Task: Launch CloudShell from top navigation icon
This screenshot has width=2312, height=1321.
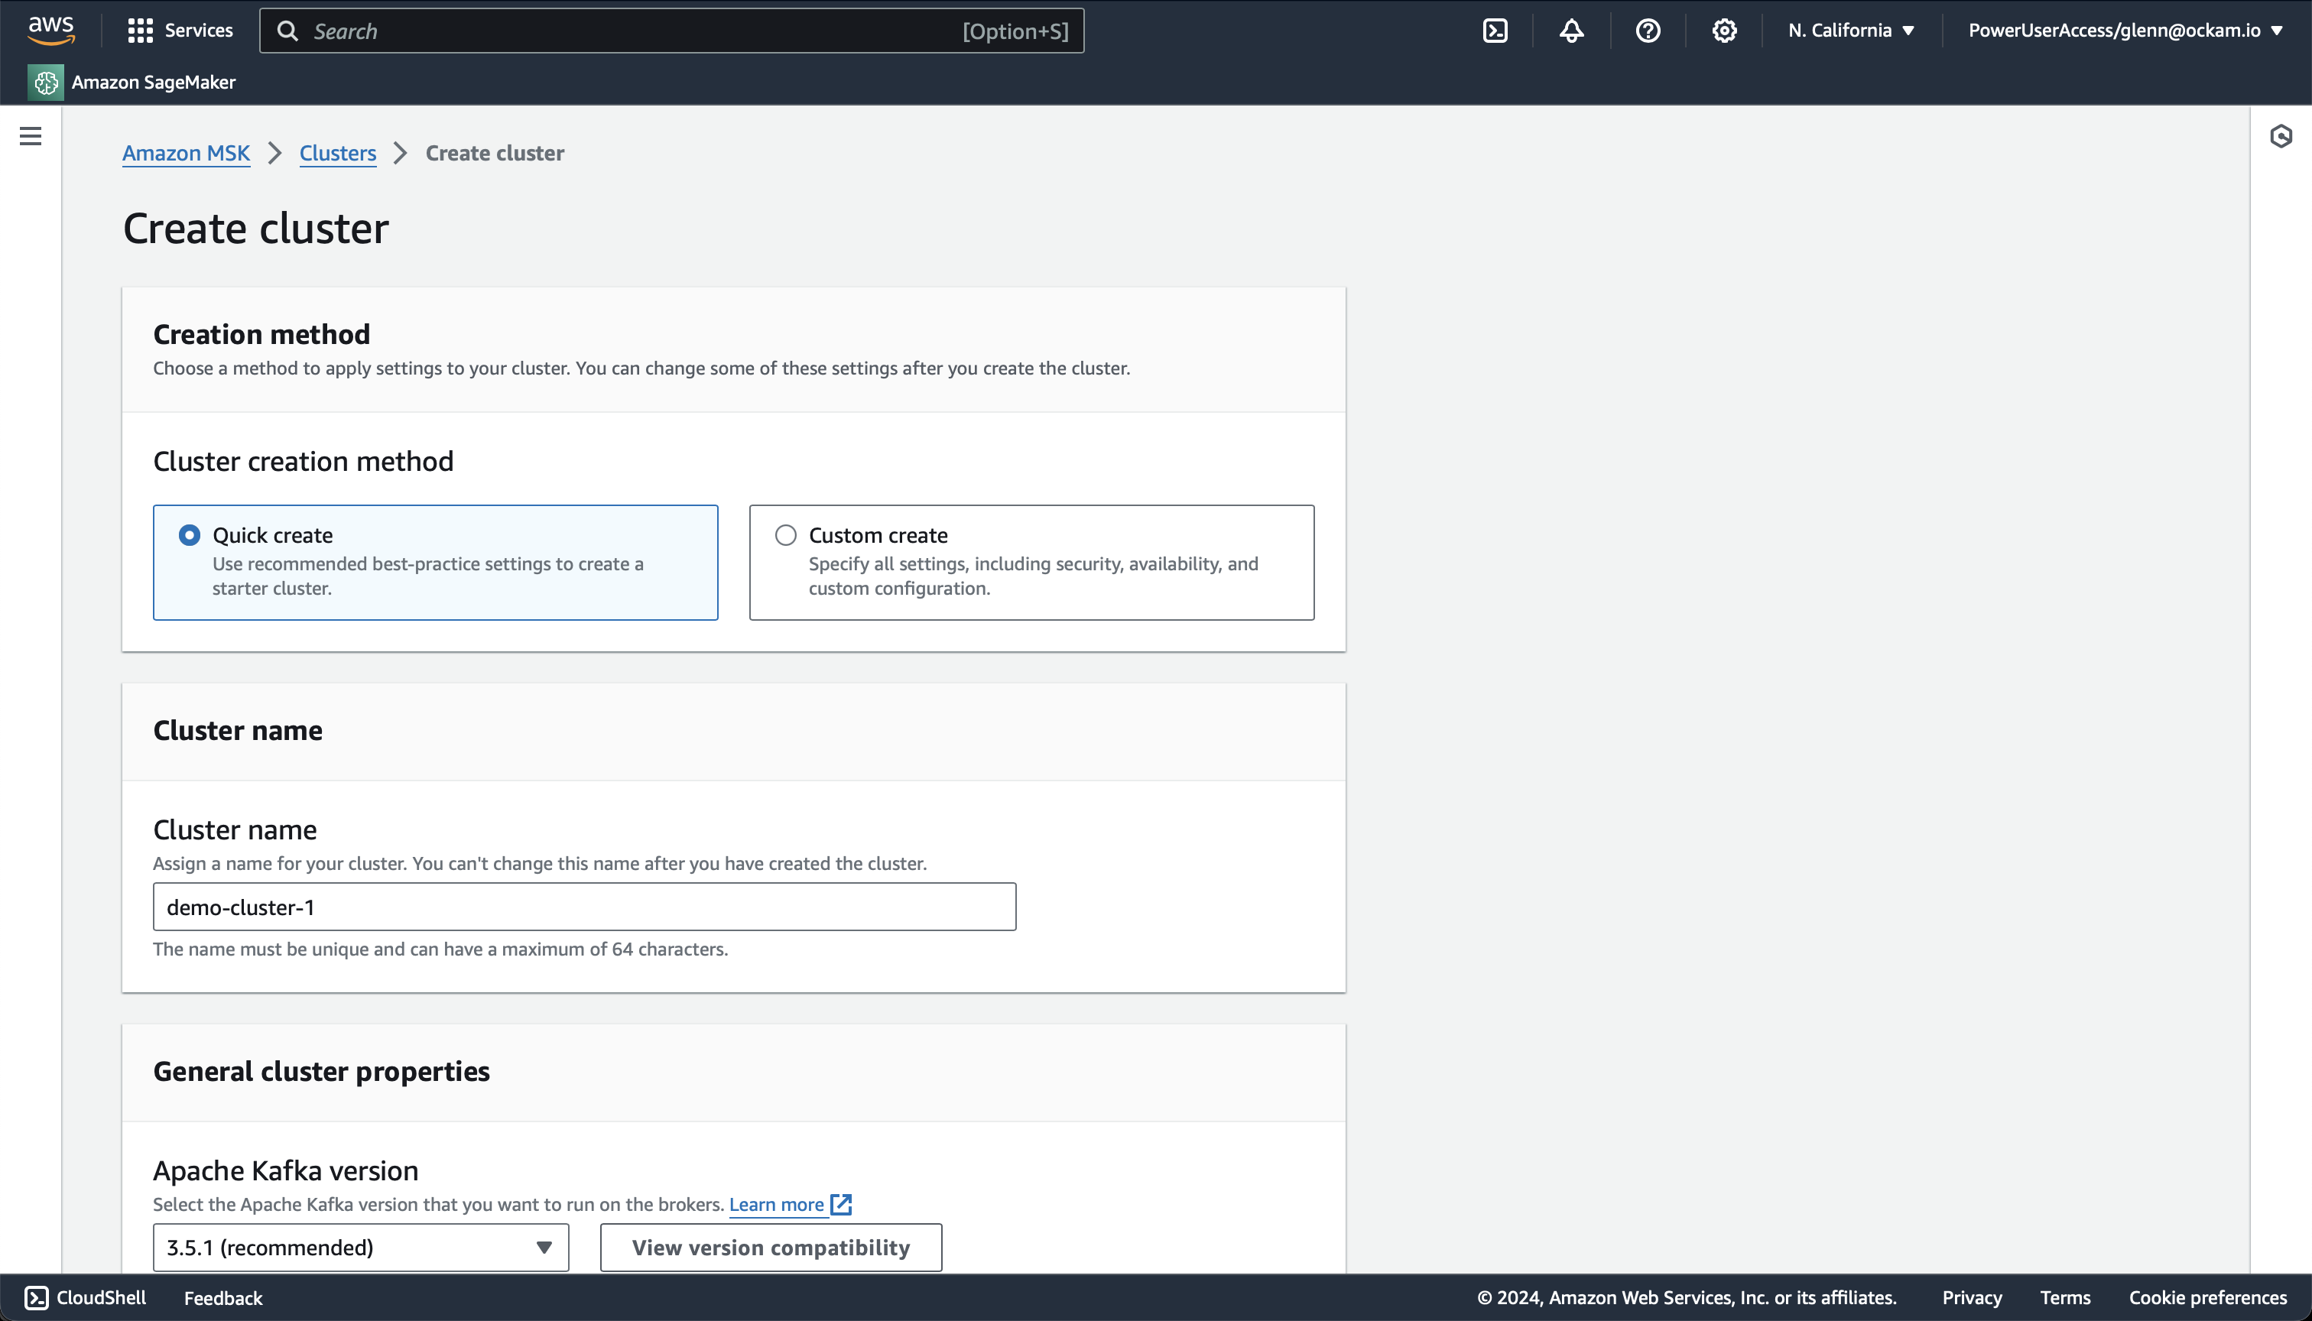Action: [1495, 31]
